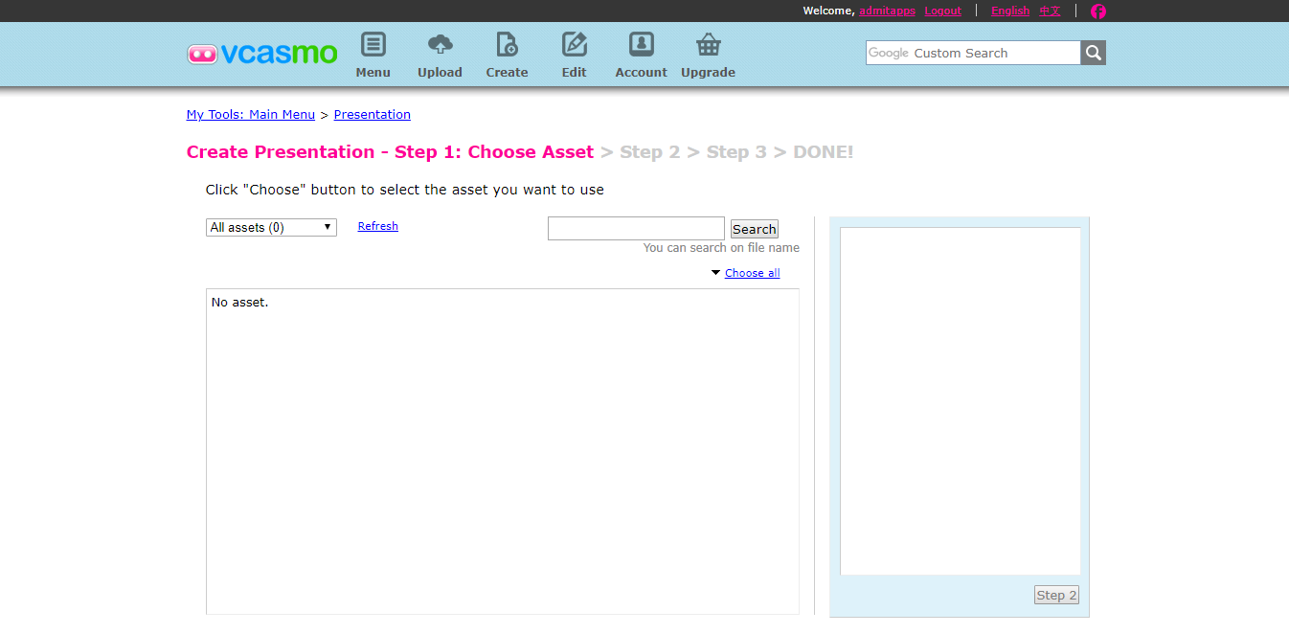Switch language to 中文
The width and height of the screenshot is (1289, 634).
1050,11
